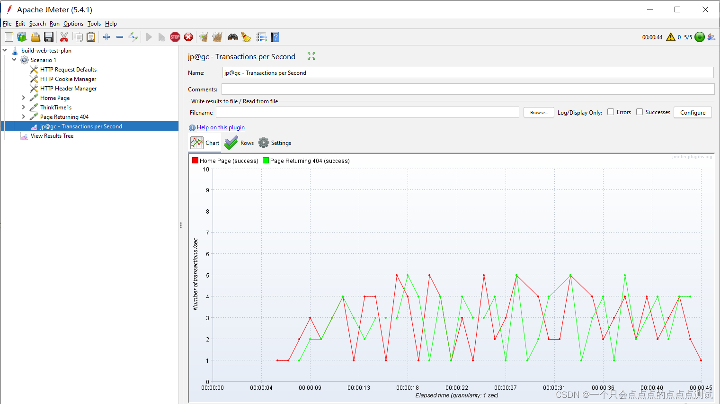Screen dimensions: 720x404
Task: Save the test plan with floppy icon
Action: pyautogui.click(x=48, y=37)
